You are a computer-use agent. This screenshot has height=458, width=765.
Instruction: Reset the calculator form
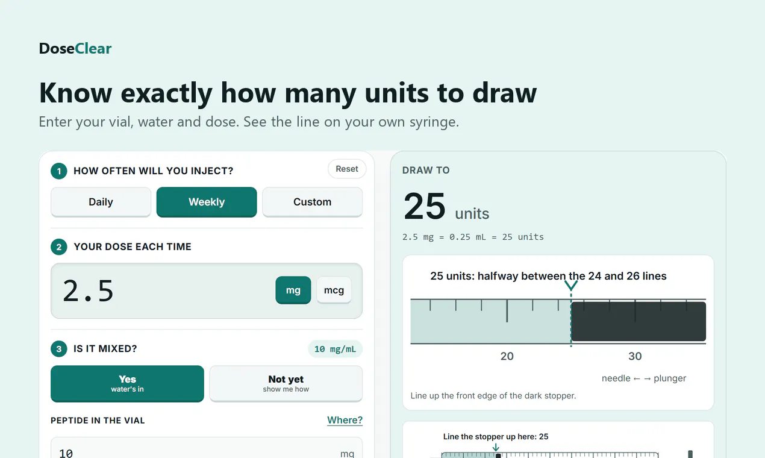click(x=347, y=169)
